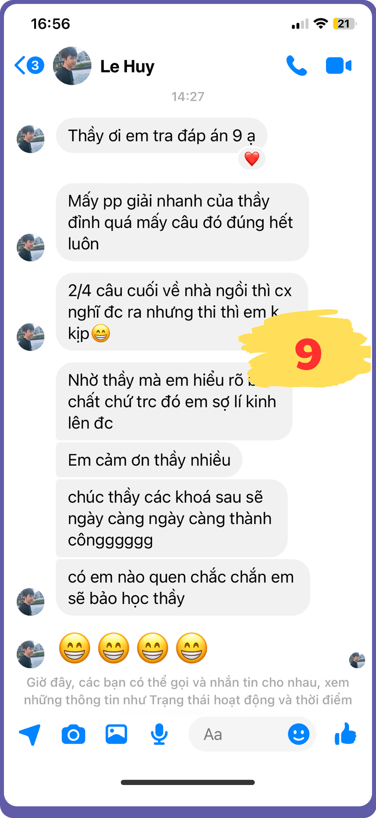376x818 pixels.
Task: Tap the send location arrow icon
Action: (30, 734)
